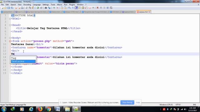Open the Search menu
This screenshot has height=112, width=200.
tap(13, 5)
